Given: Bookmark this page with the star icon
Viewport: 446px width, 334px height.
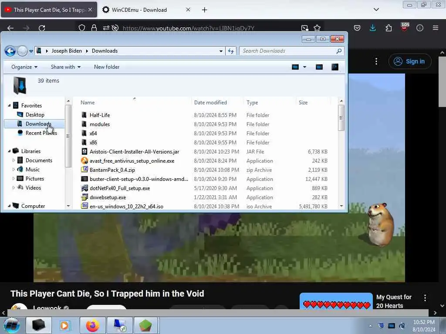Looking at the screenshot, I should pyautogui.click(x=317, y=28).
